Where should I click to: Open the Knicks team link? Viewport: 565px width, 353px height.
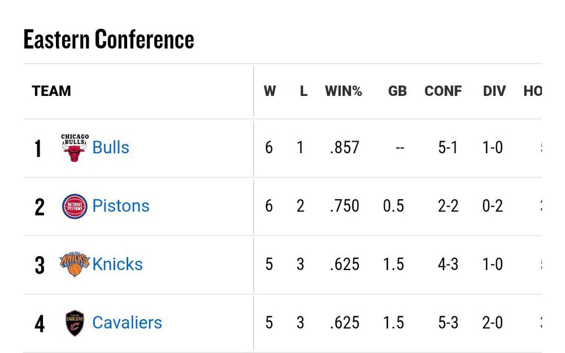(118, 264)
